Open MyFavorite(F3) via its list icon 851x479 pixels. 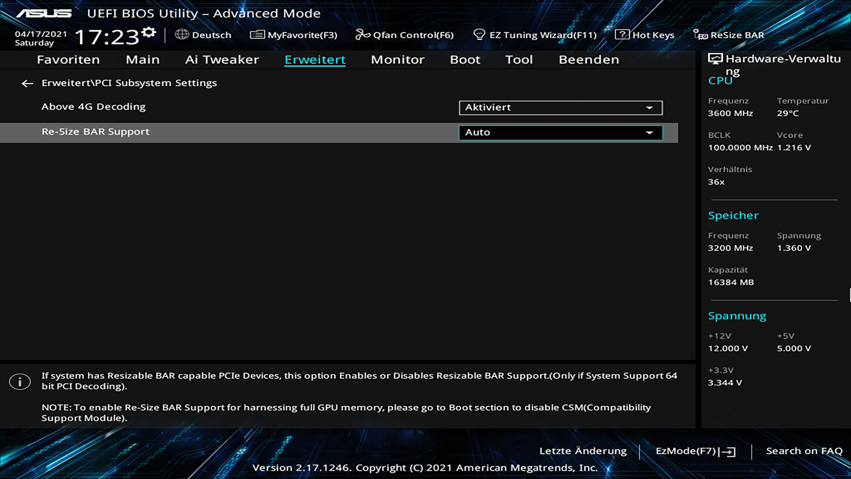point(257,35)
